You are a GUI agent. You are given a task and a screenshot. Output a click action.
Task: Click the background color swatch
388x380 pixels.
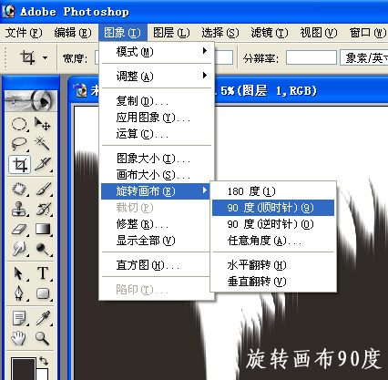point(43,375)
